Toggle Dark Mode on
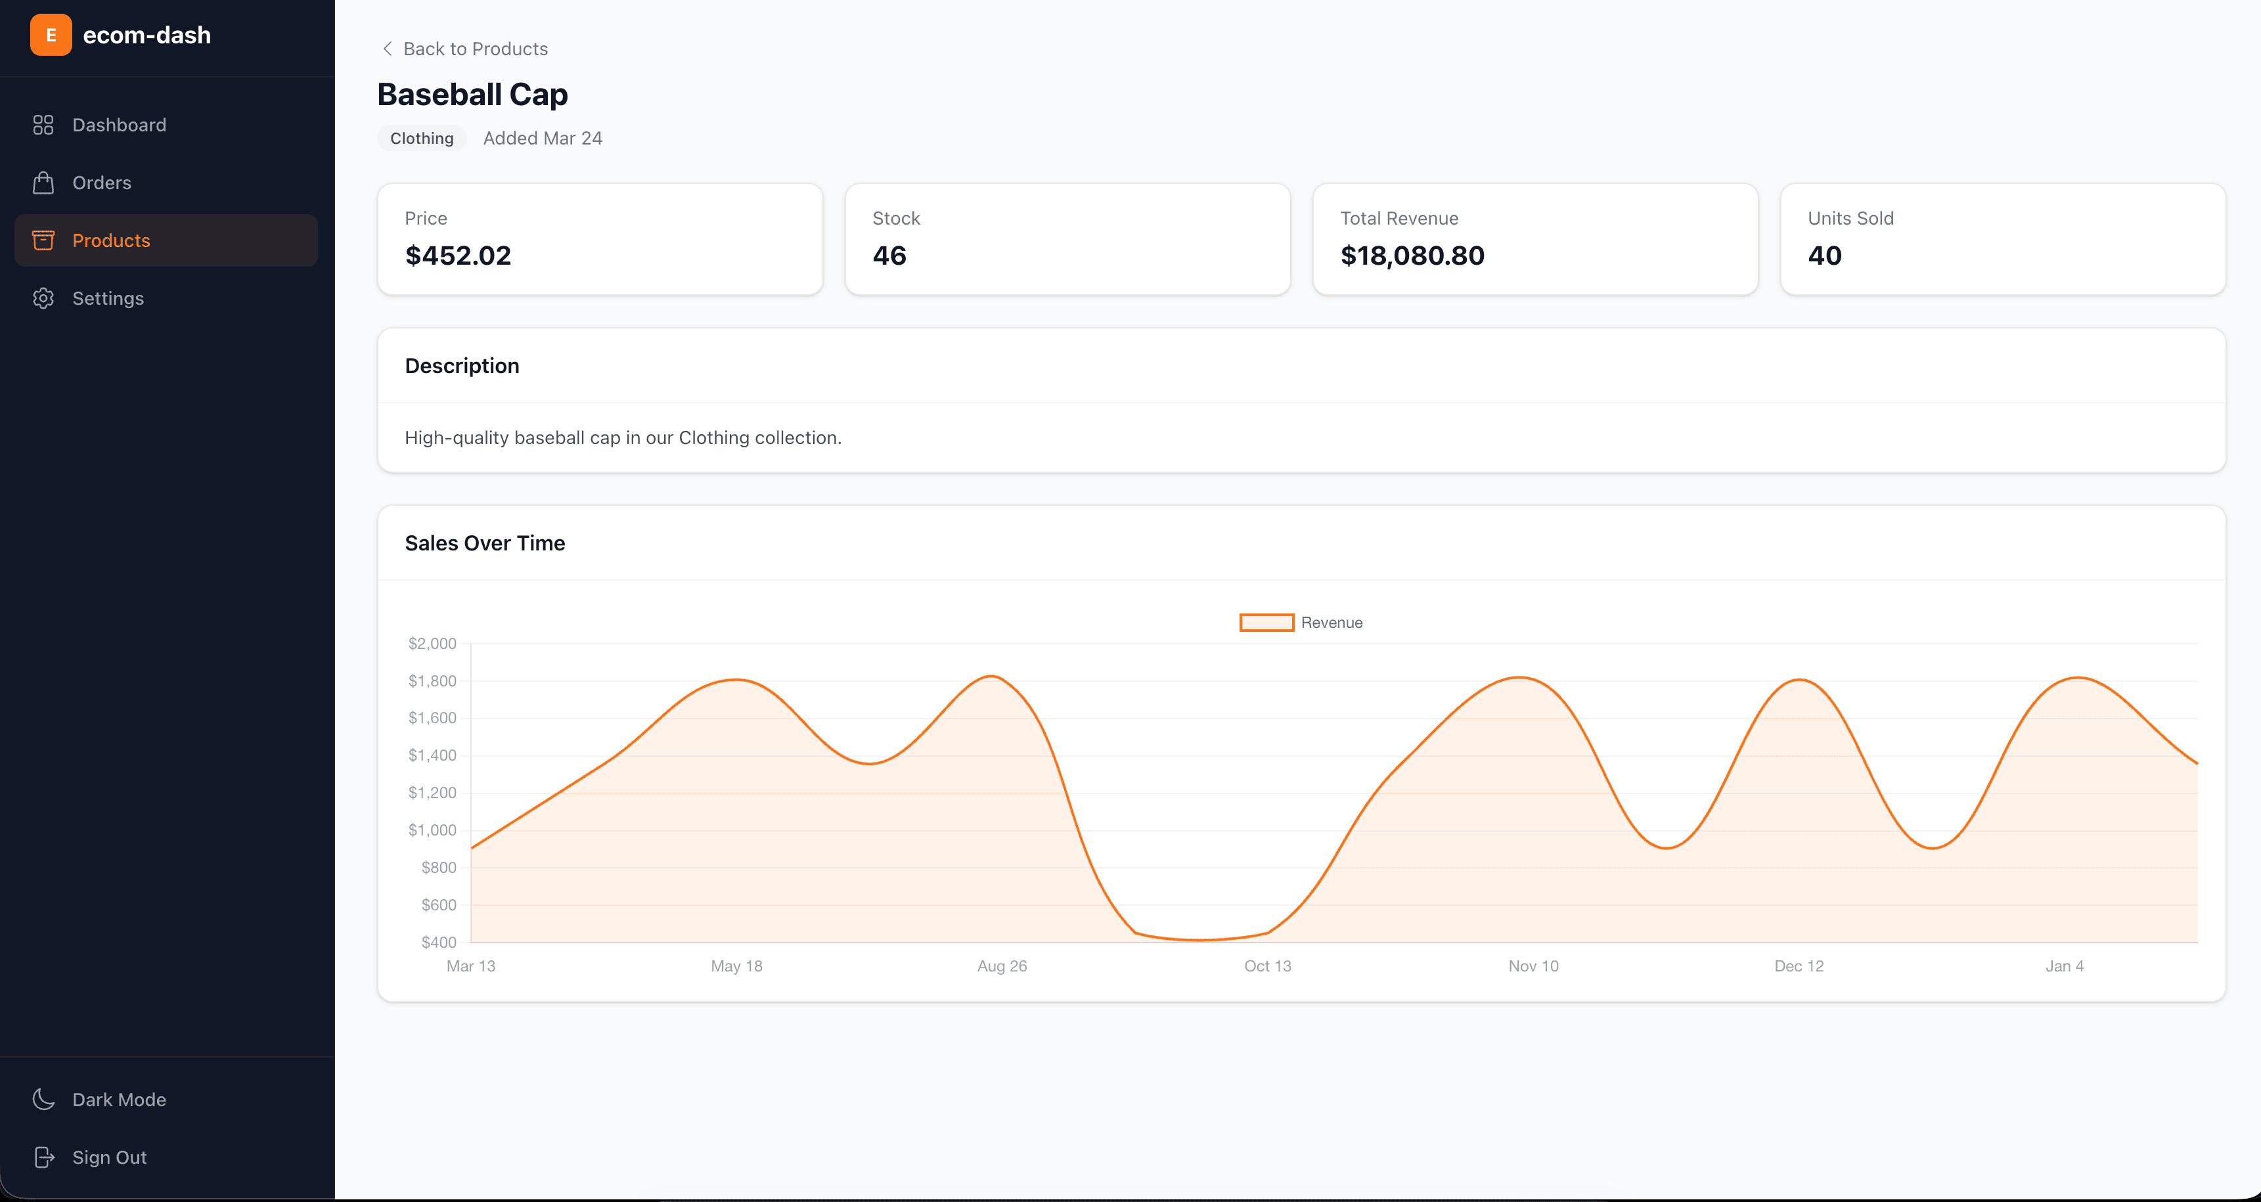The height and width of the screenshot is (1202, 2261). 118,1100
